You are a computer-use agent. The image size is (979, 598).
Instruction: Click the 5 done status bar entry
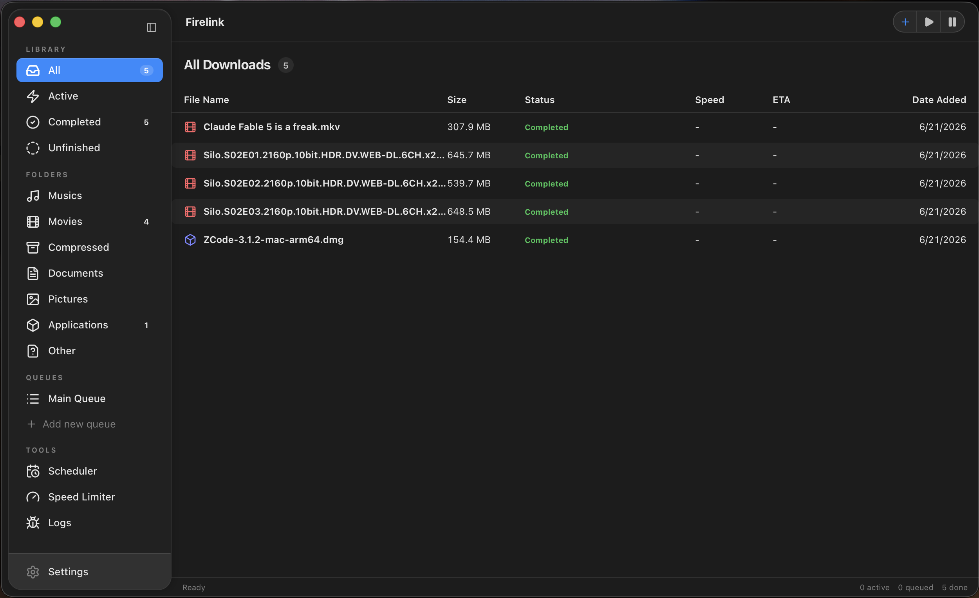click(954, 587)
